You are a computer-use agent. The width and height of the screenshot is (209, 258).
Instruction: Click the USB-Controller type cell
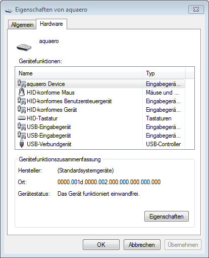(163, 144)
